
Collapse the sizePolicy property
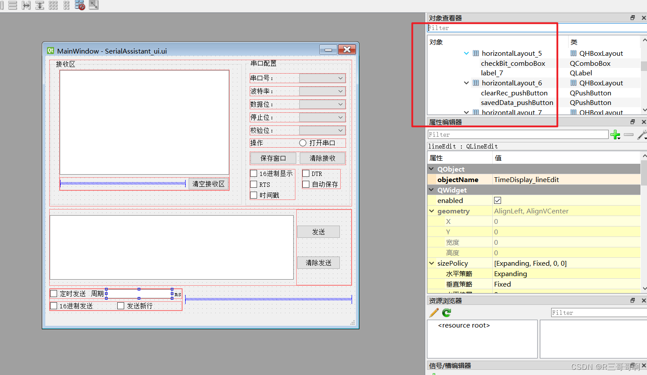[x=431, y=263]
